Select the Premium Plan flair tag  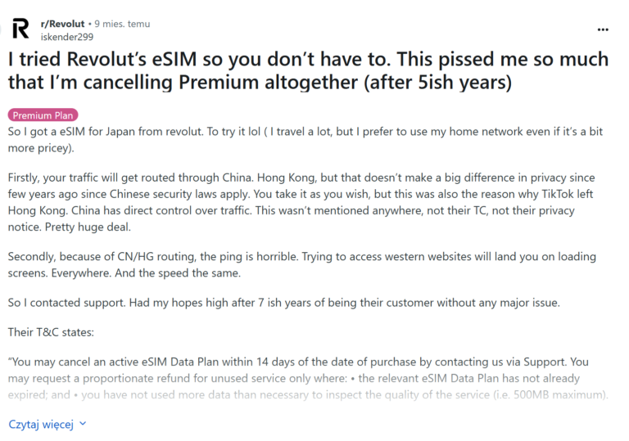(43, 115)
